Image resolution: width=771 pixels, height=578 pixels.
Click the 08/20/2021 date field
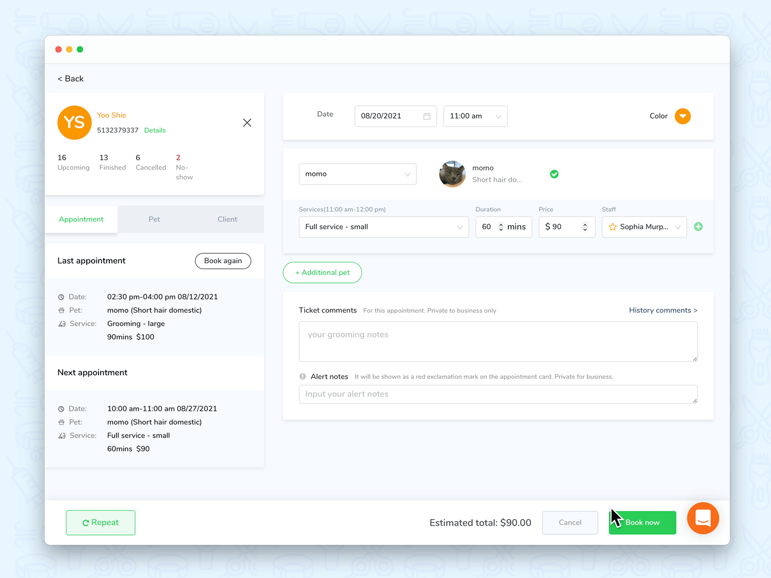tap(396, 116)
